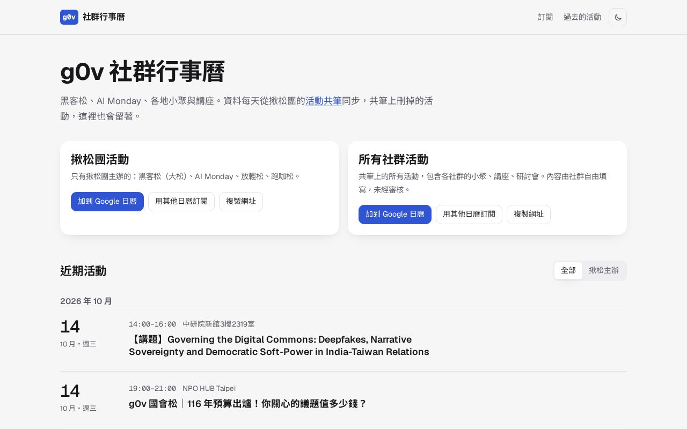Click the g0v logo icon
687x429 pixels.
[69, 17]
